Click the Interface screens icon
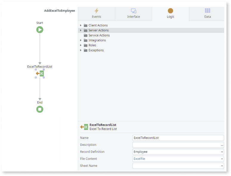 click(x=133, y=11)
